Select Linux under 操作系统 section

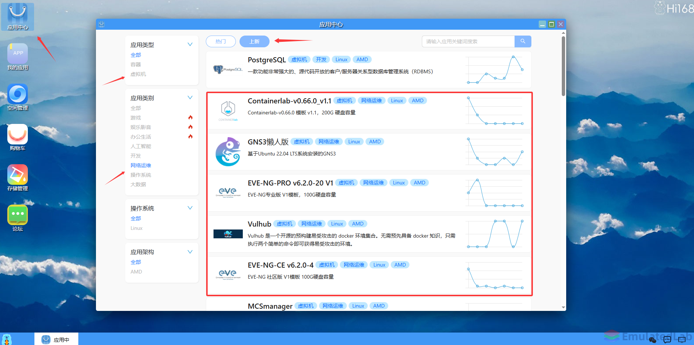coord(137,228)
